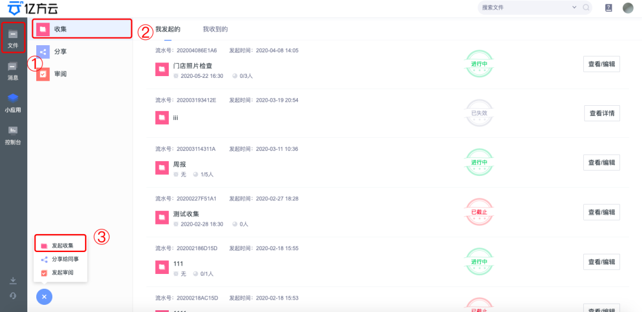Open 审阅 in the left panel
Screen dimensions: 642x312
(60, 74)
